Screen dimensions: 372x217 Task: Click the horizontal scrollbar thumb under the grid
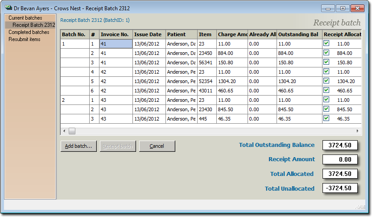click(72, 131)
